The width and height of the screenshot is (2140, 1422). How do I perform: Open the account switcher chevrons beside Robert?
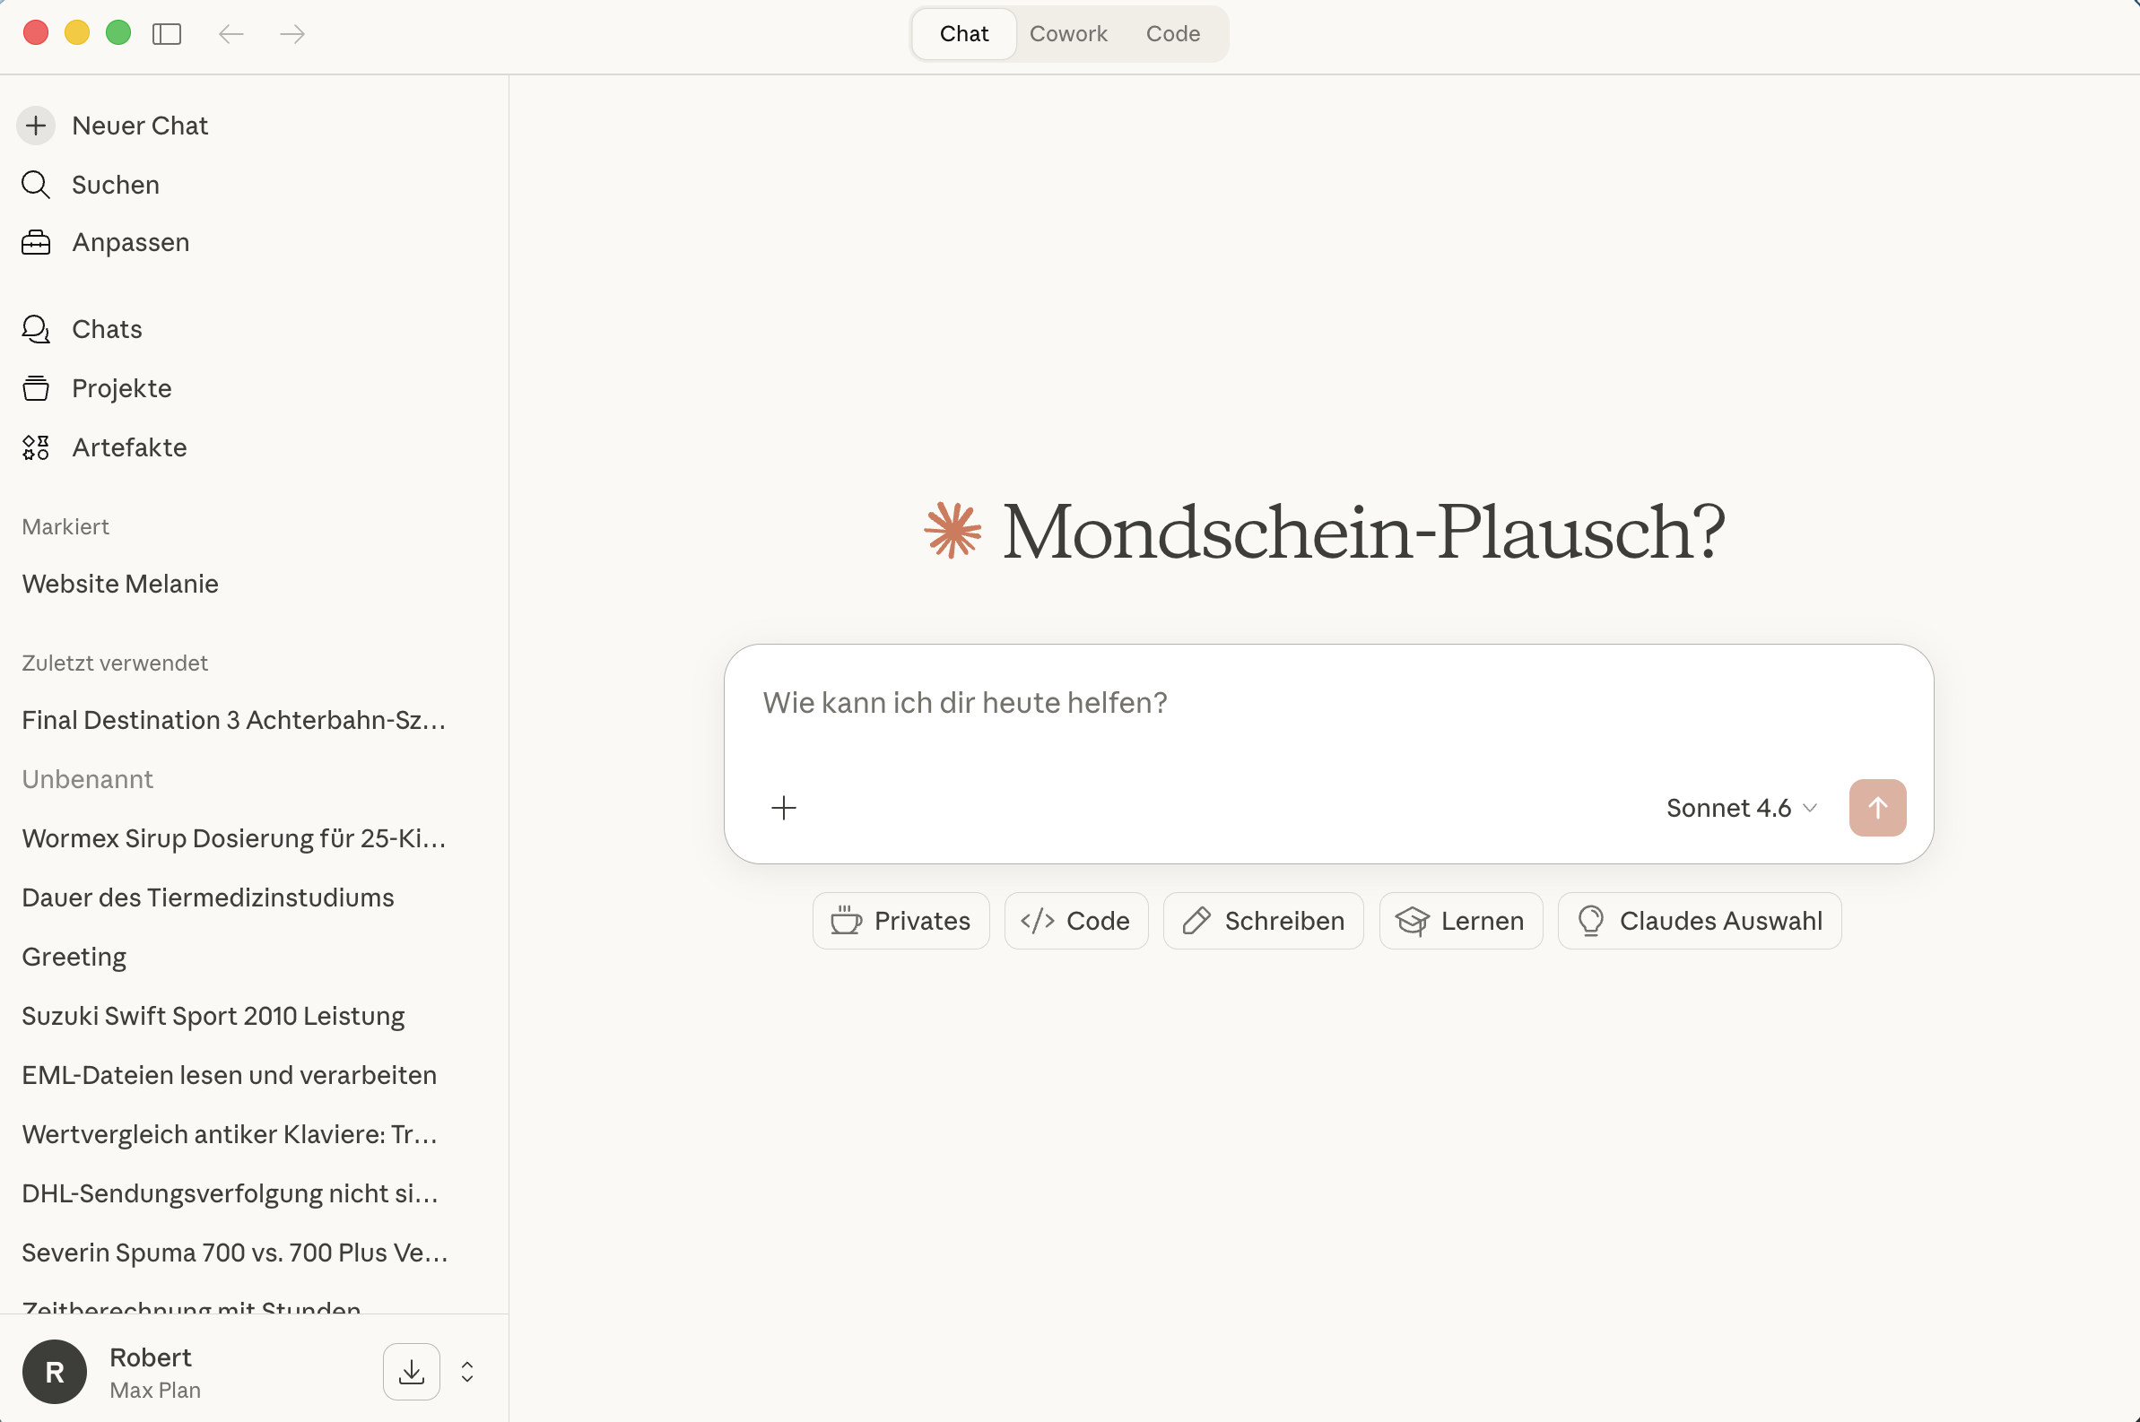[466, 1371]
